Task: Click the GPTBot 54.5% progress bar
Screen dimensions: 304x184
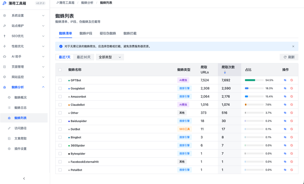Action: [x=254, y=80]
